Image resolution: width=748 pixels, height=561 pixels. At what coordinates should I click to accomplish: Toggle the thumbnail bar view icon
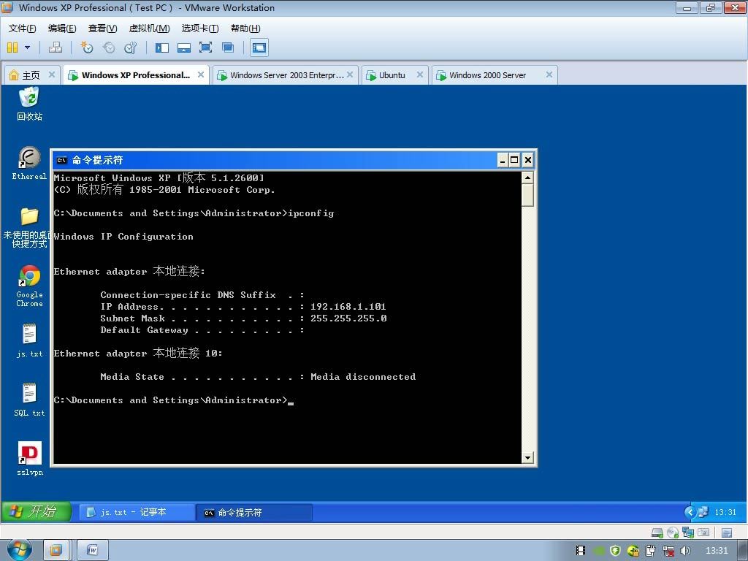pyautogui.click(x=183, y=47)
